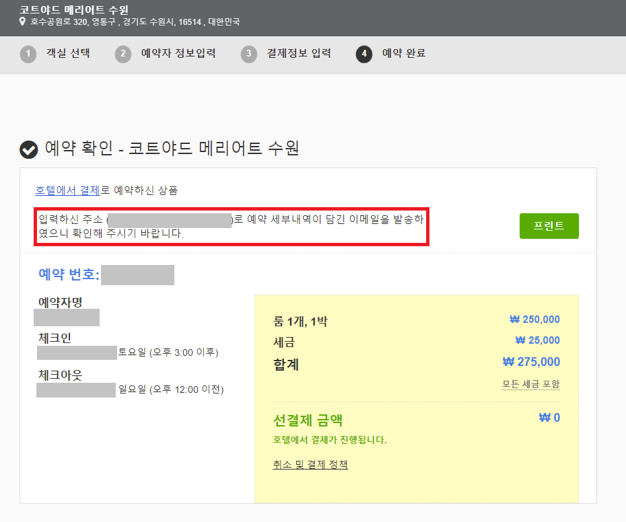
Task: Click the total amount ₩ 275,000
Action: pyautogui.click(x=531, y=362)
